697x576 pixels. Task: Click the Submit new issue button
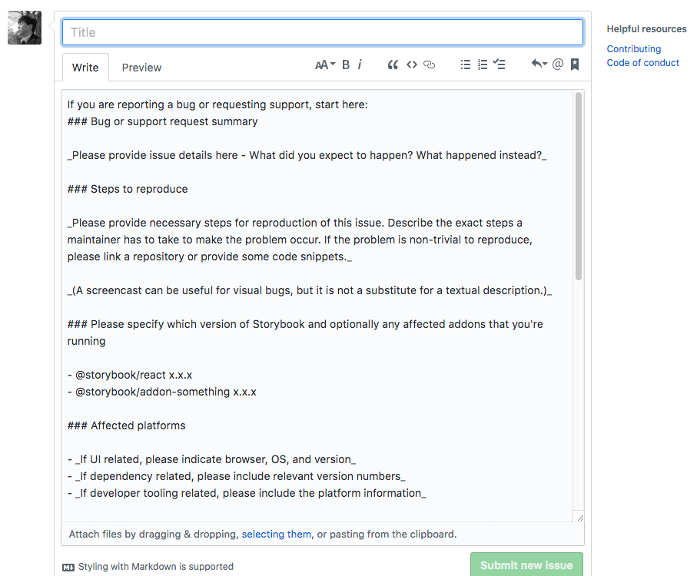point(526,565)
